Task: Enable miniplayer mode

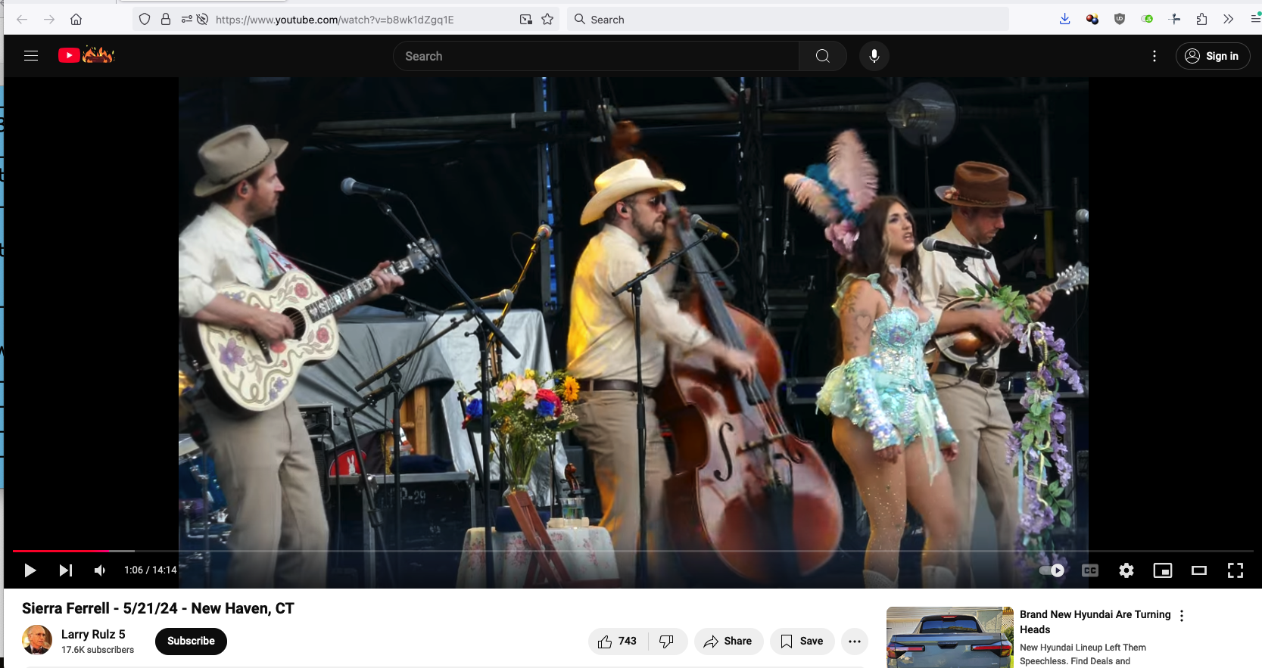Action: (x=1163, y=570)
